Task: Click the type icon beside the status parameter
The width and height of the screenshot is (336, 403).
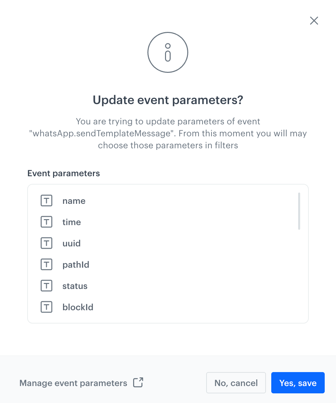Action: click(46, 286)
